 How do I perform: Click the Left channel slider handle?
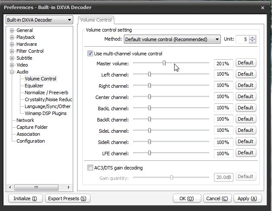pyautogui.click(x=149, y=74)
